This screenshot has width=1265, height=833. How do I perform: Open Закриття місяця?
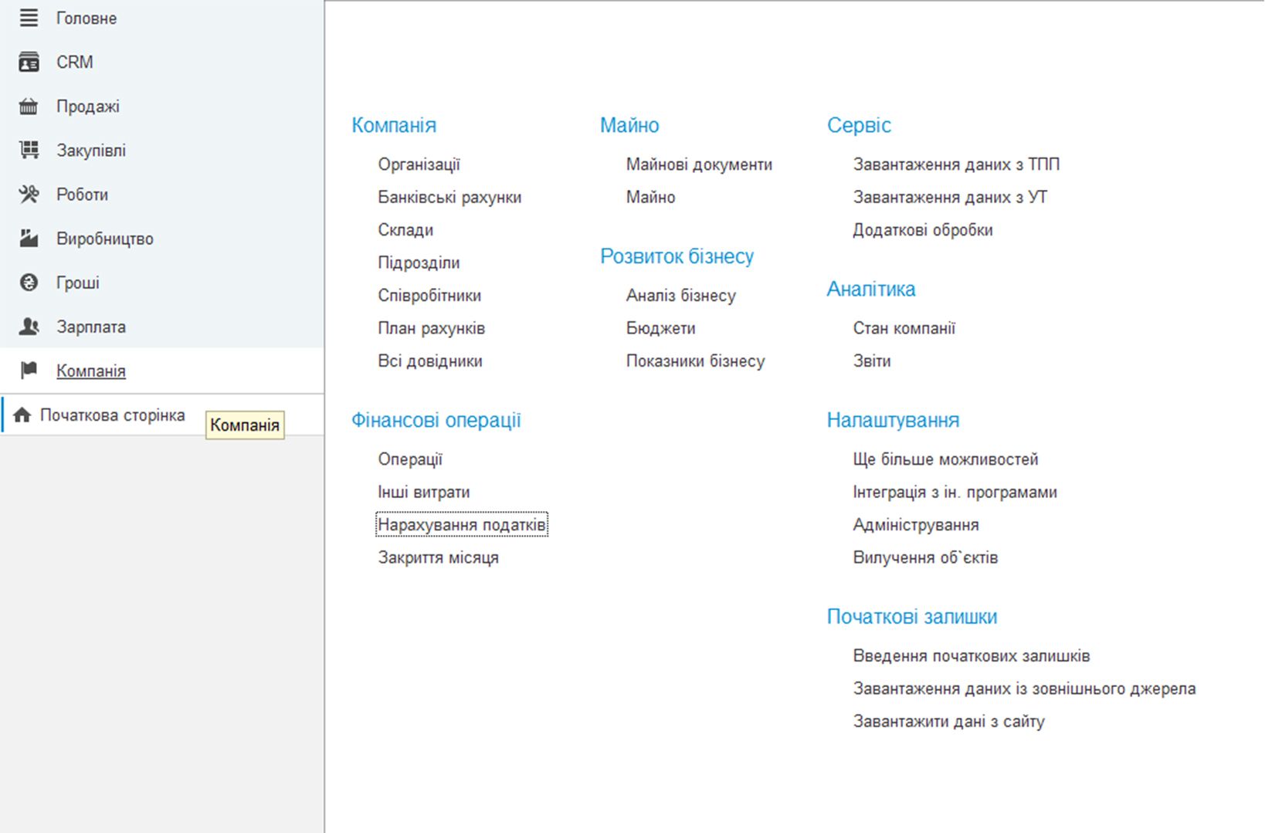tap(438, 557)
